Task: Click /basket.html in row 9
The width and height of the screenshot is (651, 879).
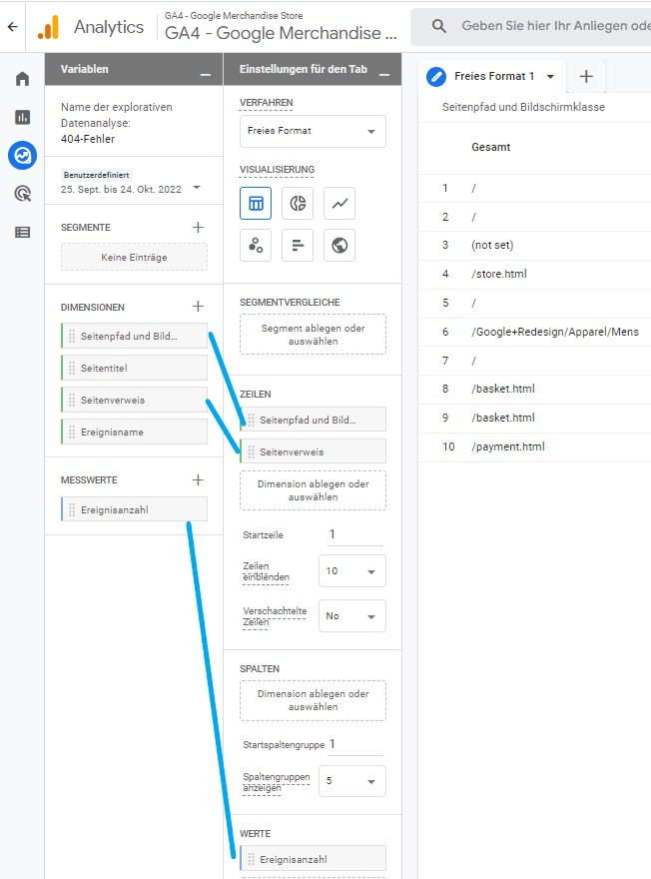Action: pos(502,418)
